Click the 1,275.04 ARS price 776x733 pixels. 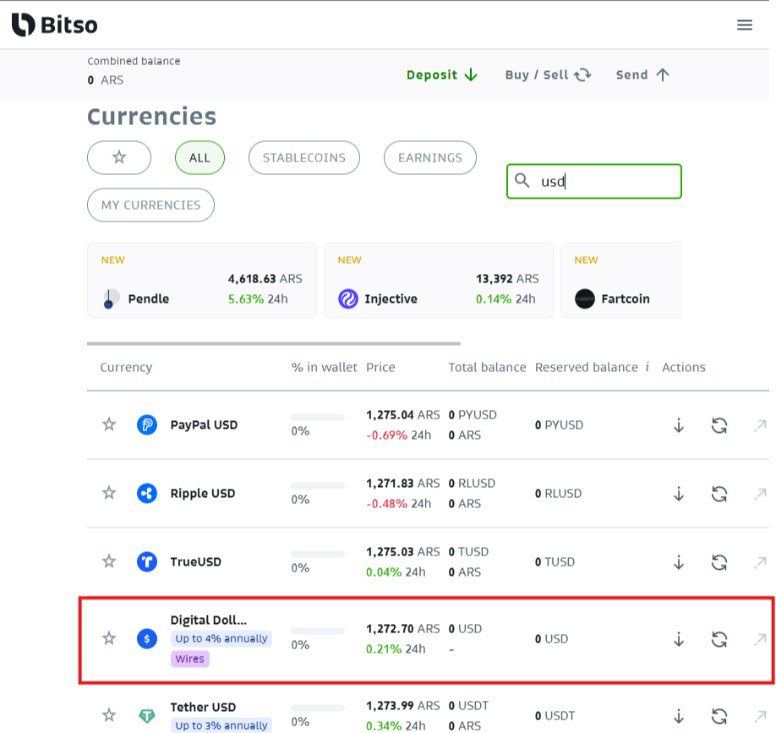coord(403,415)
